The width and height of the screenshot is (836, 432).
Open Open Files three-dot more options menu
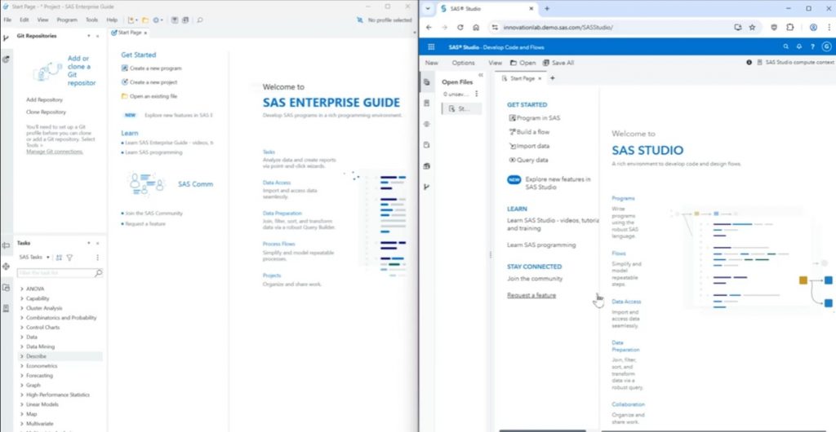477,94
